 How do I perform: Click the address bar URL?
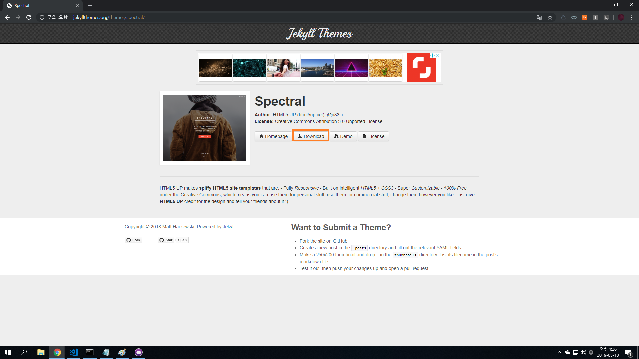pyautogui.click(x=109, y=17)
